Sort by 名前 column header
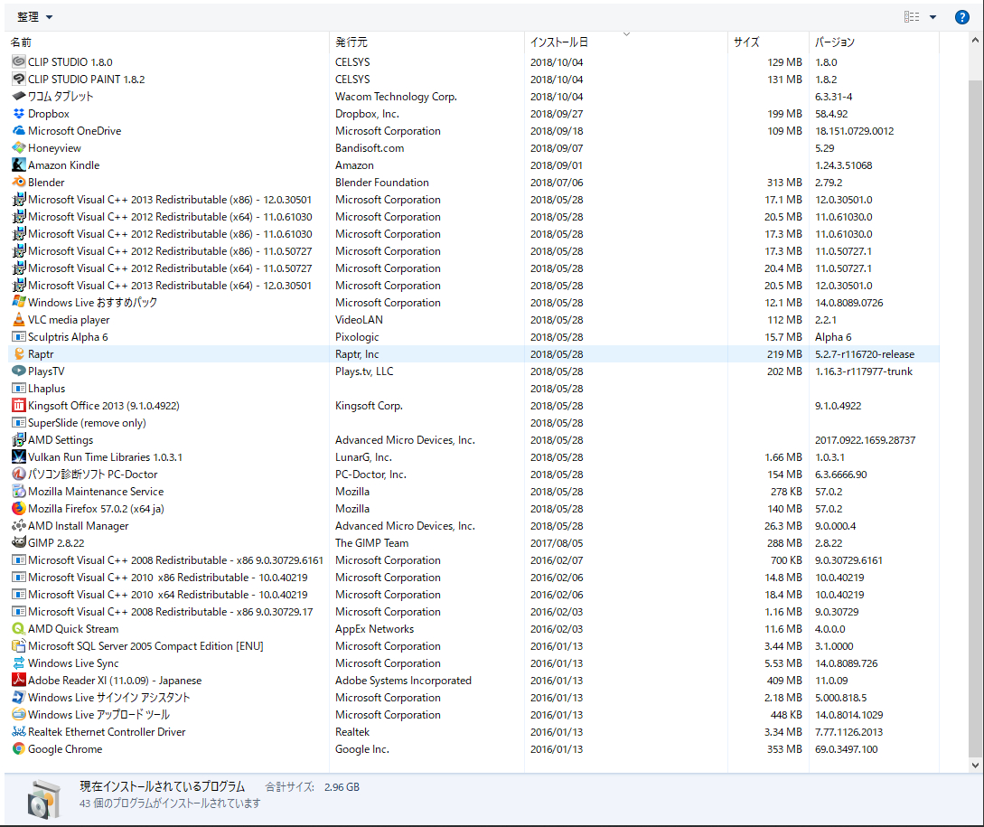Screen dimensions: 984x827 click(x=22, y=42)
